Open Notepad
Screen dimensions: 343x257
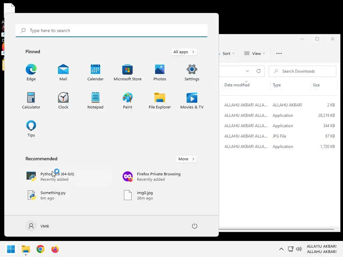tap(95, 100)
